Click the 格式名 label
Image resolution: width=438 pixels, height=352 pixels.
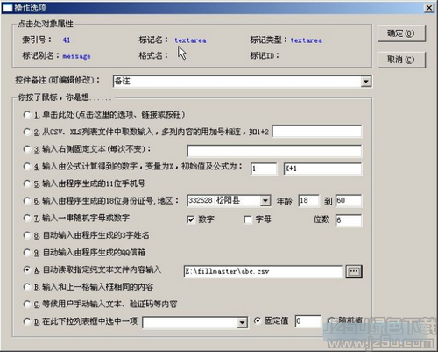tap(153, 55)
